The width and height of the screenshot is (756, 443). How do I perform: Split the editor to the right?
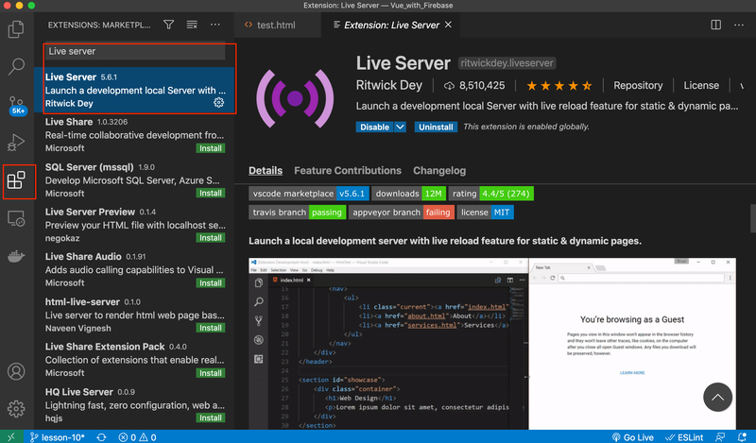pyautogui.click(x=716, y=25)
